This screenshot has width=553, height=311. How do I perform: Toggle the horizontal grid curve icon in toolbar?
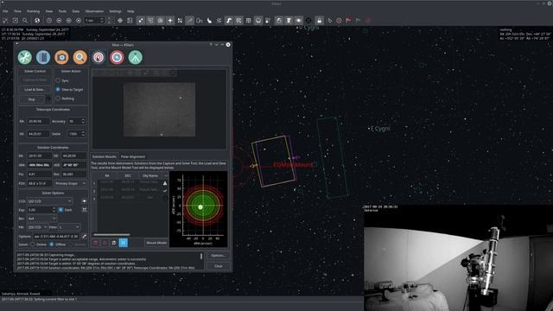pyautogui.click(x=229, y=21)
